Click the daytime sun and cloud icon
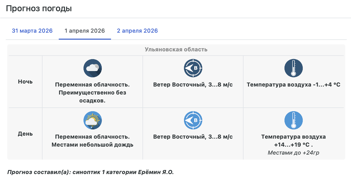Viewport: 351px width, 187px height. pos(92,120)
